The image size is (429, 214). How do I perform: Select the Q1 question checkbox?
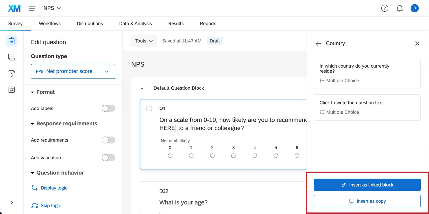tap(149, 109)
